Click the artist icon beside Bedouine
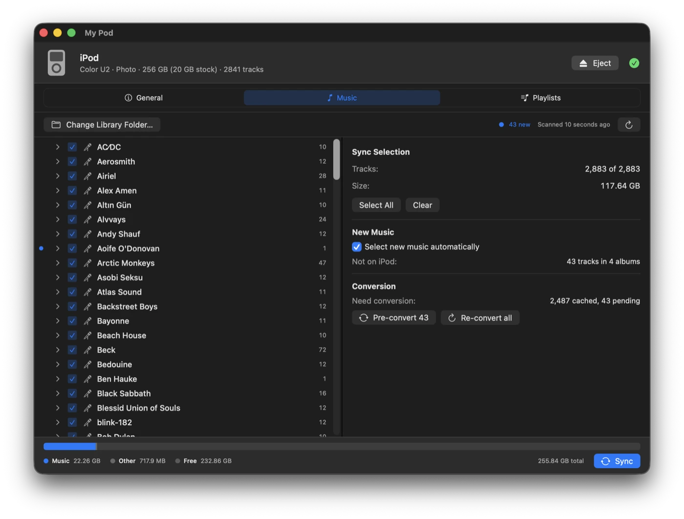Screen dimensions: 684x519 pyautogui.click(x=87, y=365)
